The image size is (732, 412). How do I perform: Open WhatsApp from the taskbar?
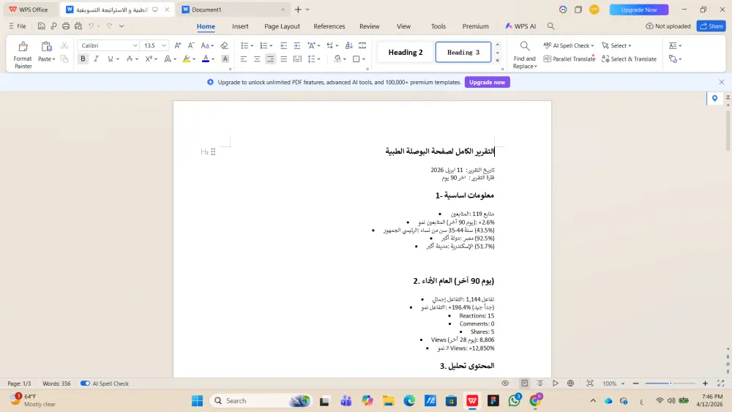coord(515,400)
